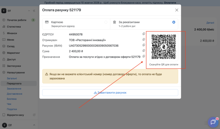
Task: Click the Початок роботи play icon
Action: [4, 20]
